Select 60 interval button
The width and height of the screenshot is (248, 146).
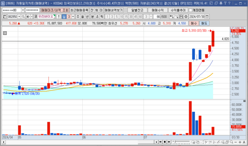(141, 17)
